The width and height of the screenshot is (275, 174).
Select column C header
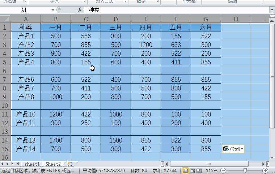(x=86, y=19)
